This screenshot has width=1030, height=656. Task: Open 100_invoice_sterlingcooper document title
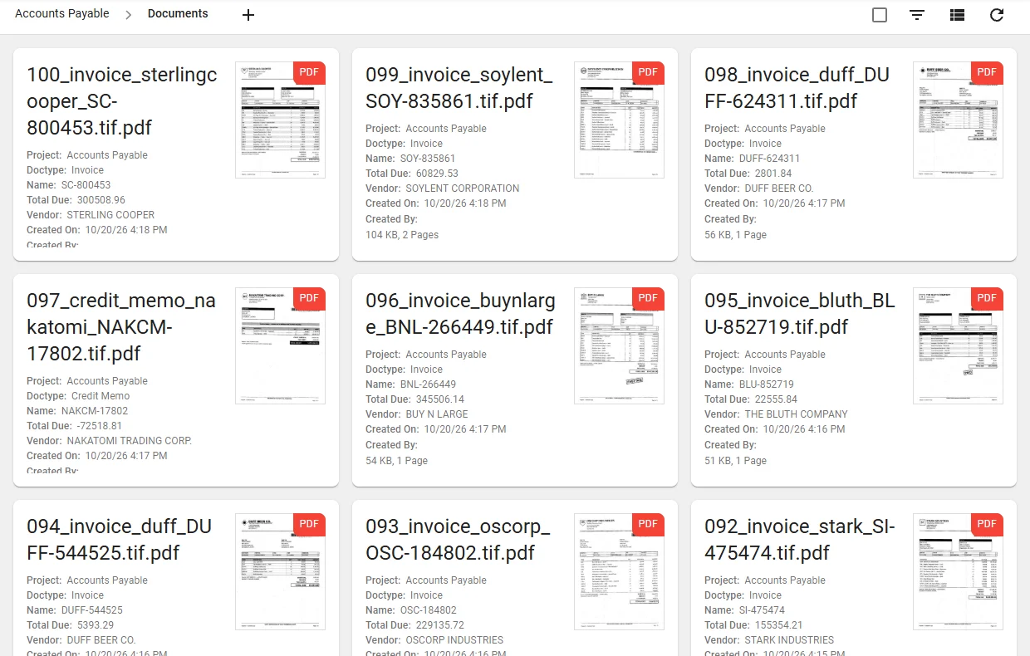(x=122, y=101)
